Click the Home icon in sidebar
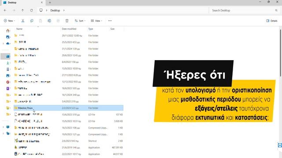282x158 pixels. 8,31
